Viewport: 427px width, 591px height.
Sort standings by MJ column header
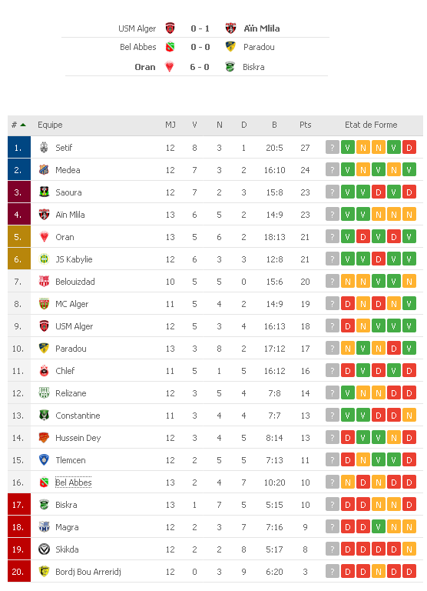pyautogui.click(x=170, y=125)
